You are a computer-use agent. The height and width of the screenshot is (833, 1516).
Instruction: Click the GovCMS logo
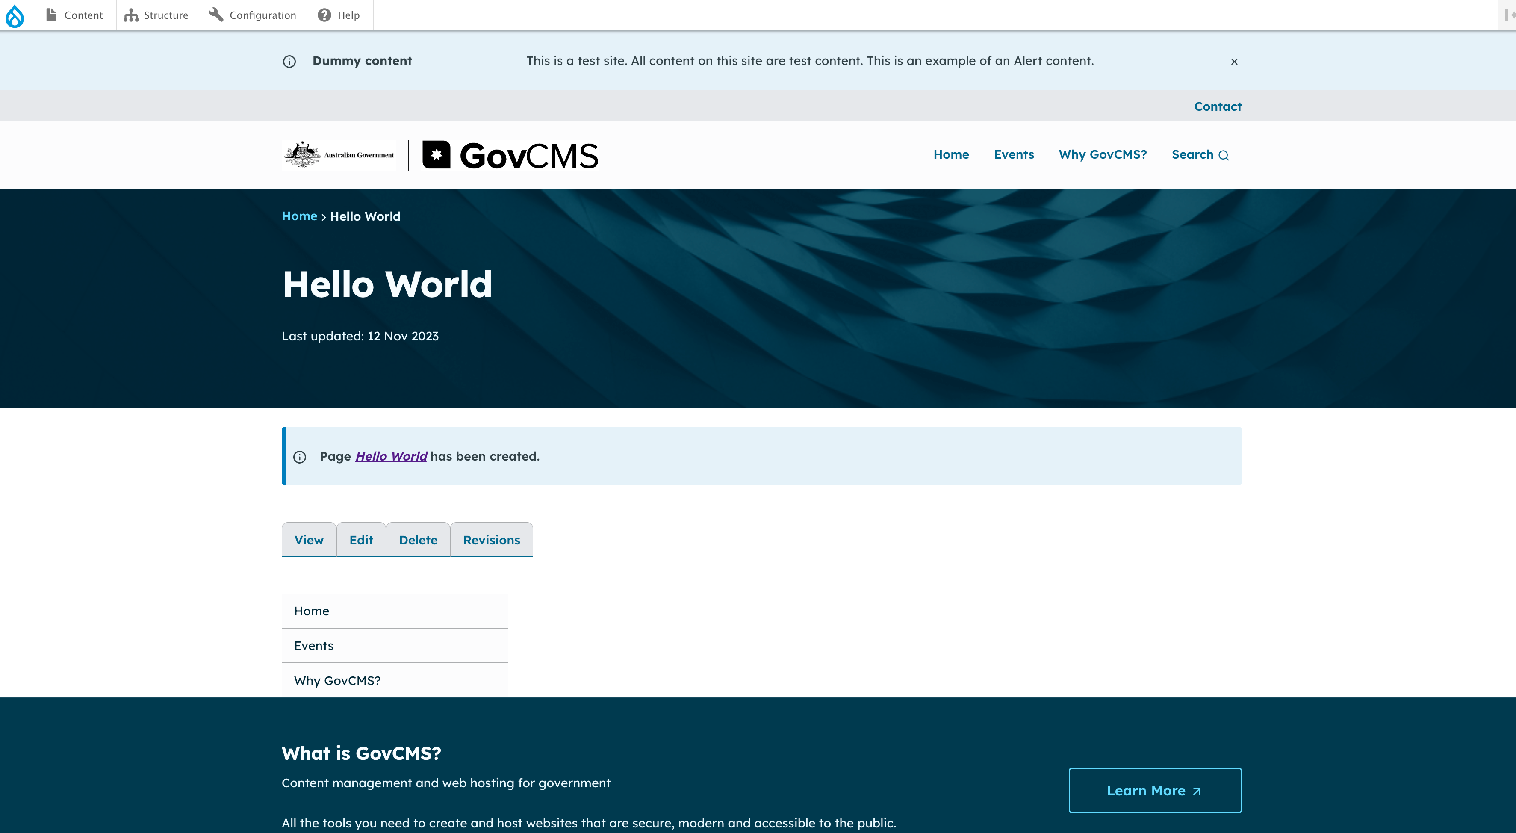(x=510, y=155)
